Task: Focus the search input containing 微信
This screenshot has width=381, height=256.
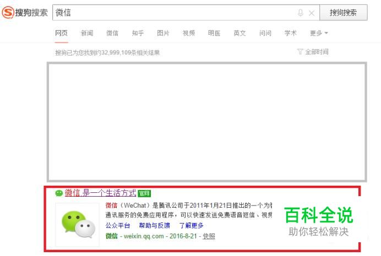Action: 186,13
